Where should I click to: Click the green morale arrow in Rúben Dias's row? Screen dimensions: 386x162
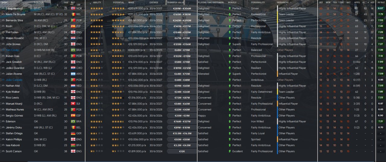[x=230, y=56]
